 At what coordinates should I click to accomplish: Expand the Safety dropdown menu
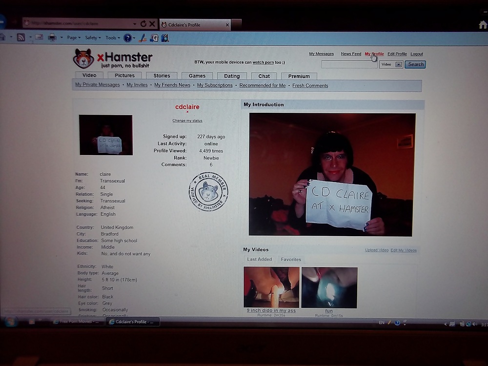[92, 38]
